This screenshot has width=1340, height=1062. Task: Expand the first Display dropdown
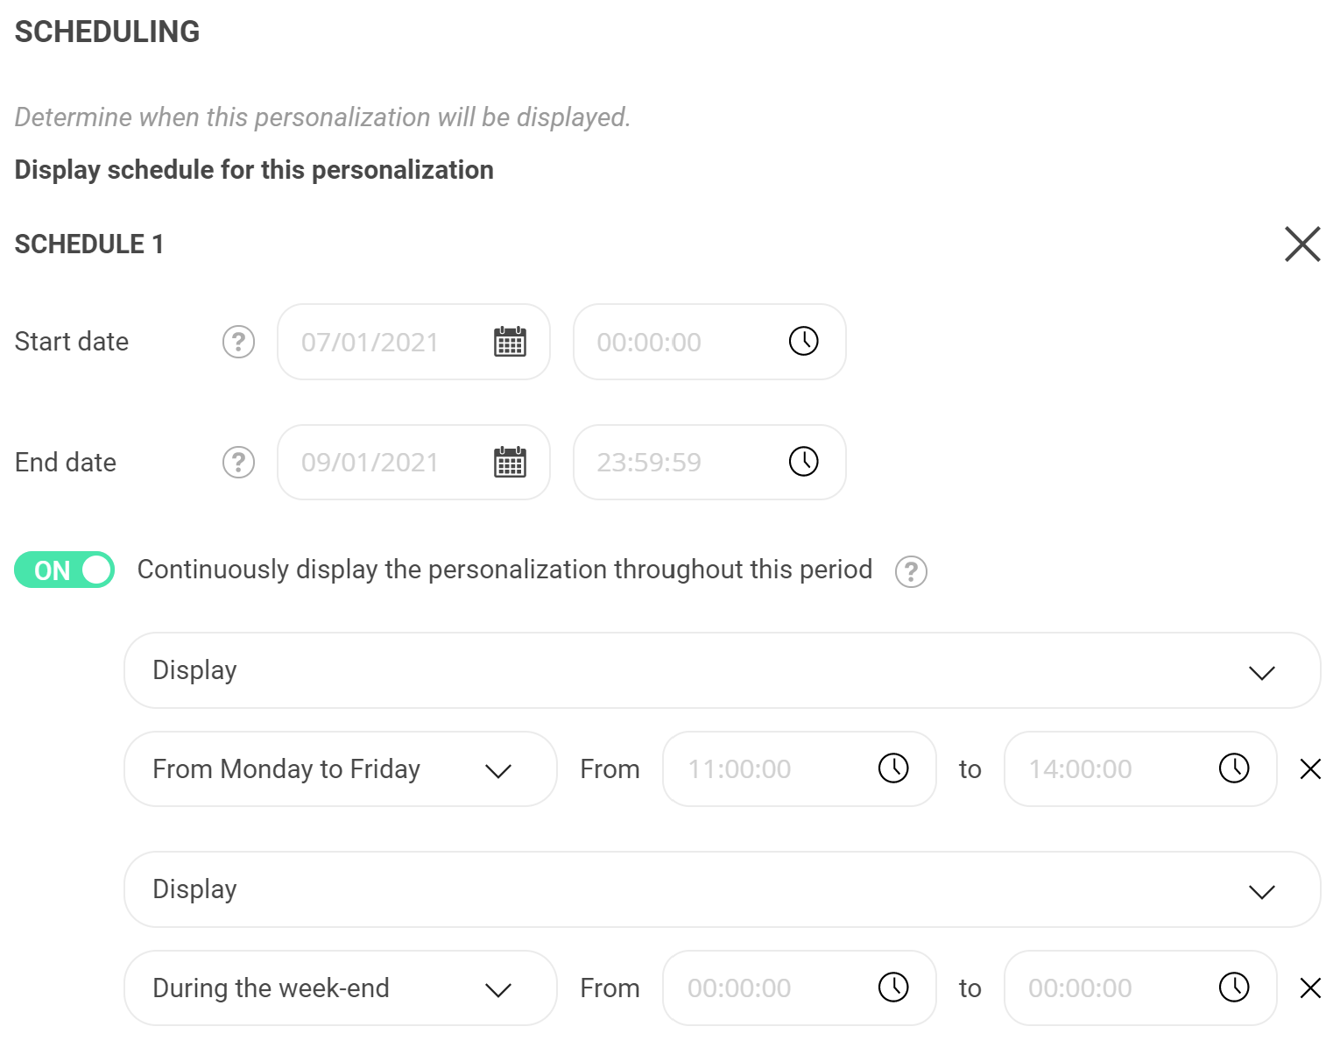(722, 670)
